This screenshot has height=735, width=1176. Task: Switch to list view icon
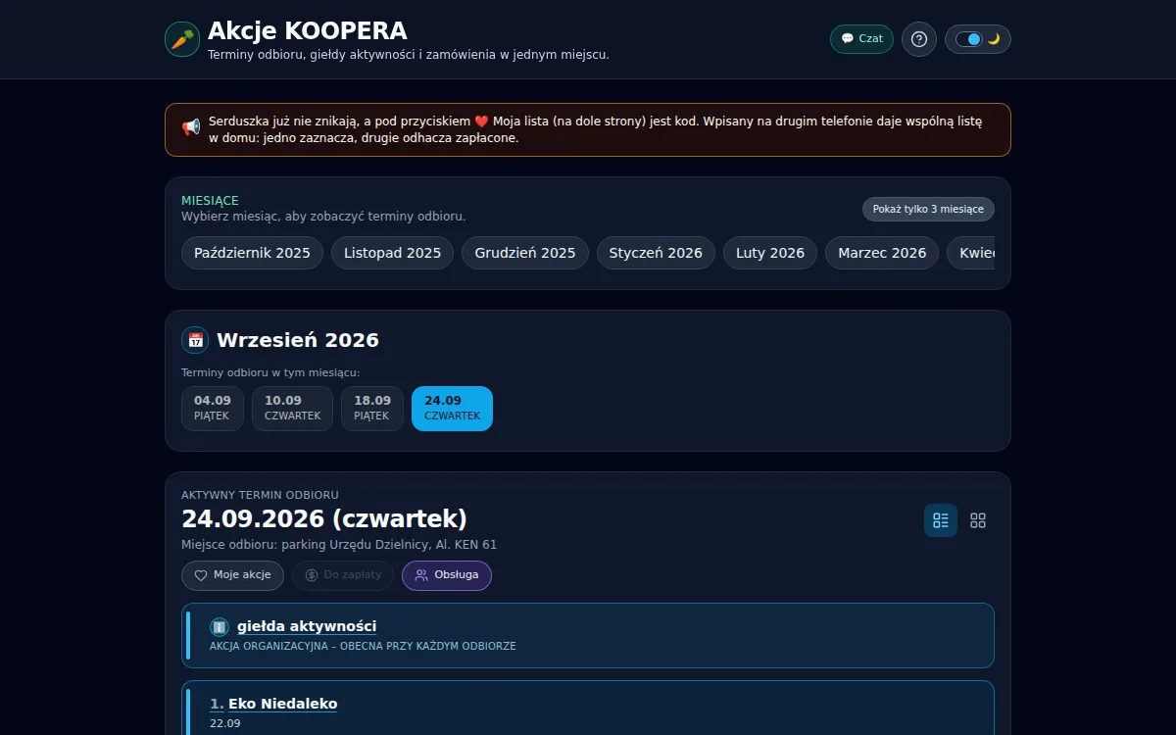pos(941,520)
